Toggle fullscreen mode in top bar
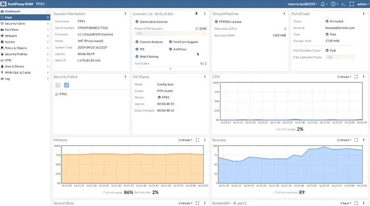 [352, 4]
